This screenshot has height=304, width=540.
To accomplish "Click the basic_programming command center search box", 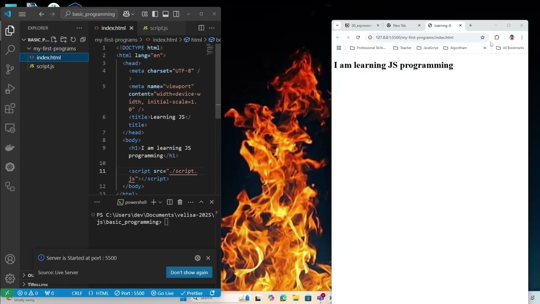I will (x=90, y=14).
